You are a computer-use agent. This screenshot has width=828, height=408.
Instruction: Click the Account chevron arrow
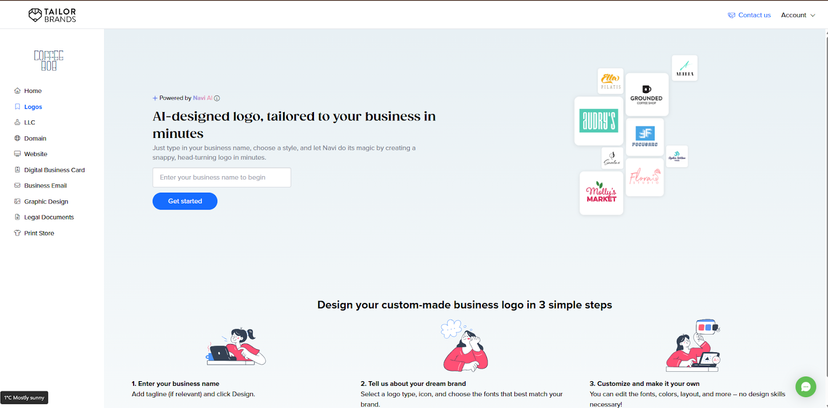coord(812,15)
